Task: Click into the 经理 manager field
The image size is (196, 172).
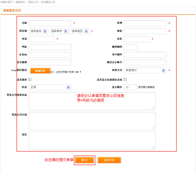Action: coord(145,23)
